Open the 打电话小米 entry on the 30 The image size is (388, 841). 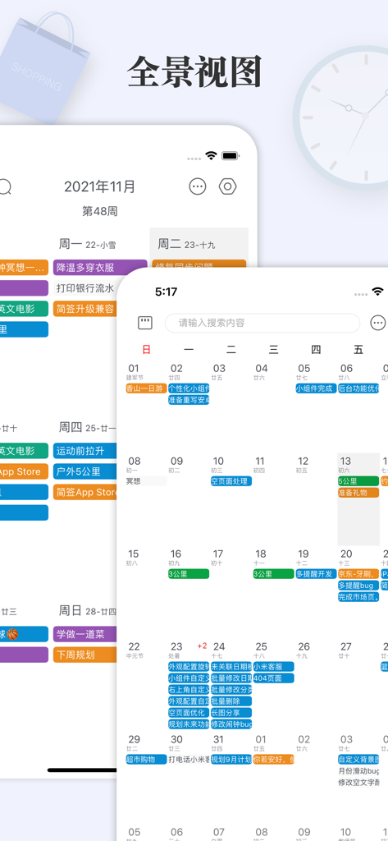click(189, 760)
